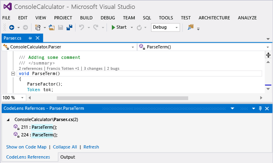Open the Undo history dropdown arrow
Viewport: 273px width, 163px height.
(x=89, y=27)
